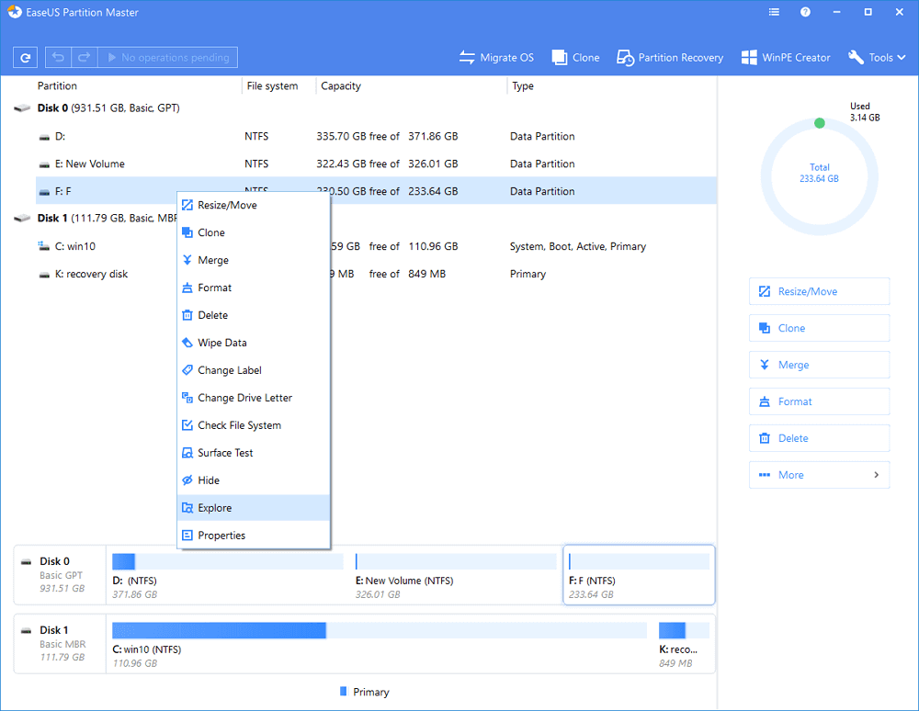Expand the More options in the right panel
The width and height of the screenshot is (919, 711).
click(819, 475)
